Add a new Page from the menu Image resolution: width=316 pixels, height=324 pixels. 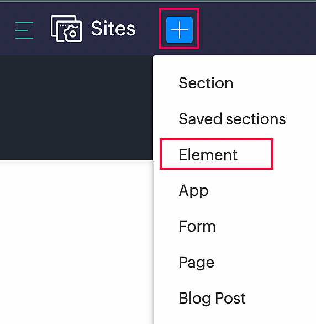pos(197,263)
